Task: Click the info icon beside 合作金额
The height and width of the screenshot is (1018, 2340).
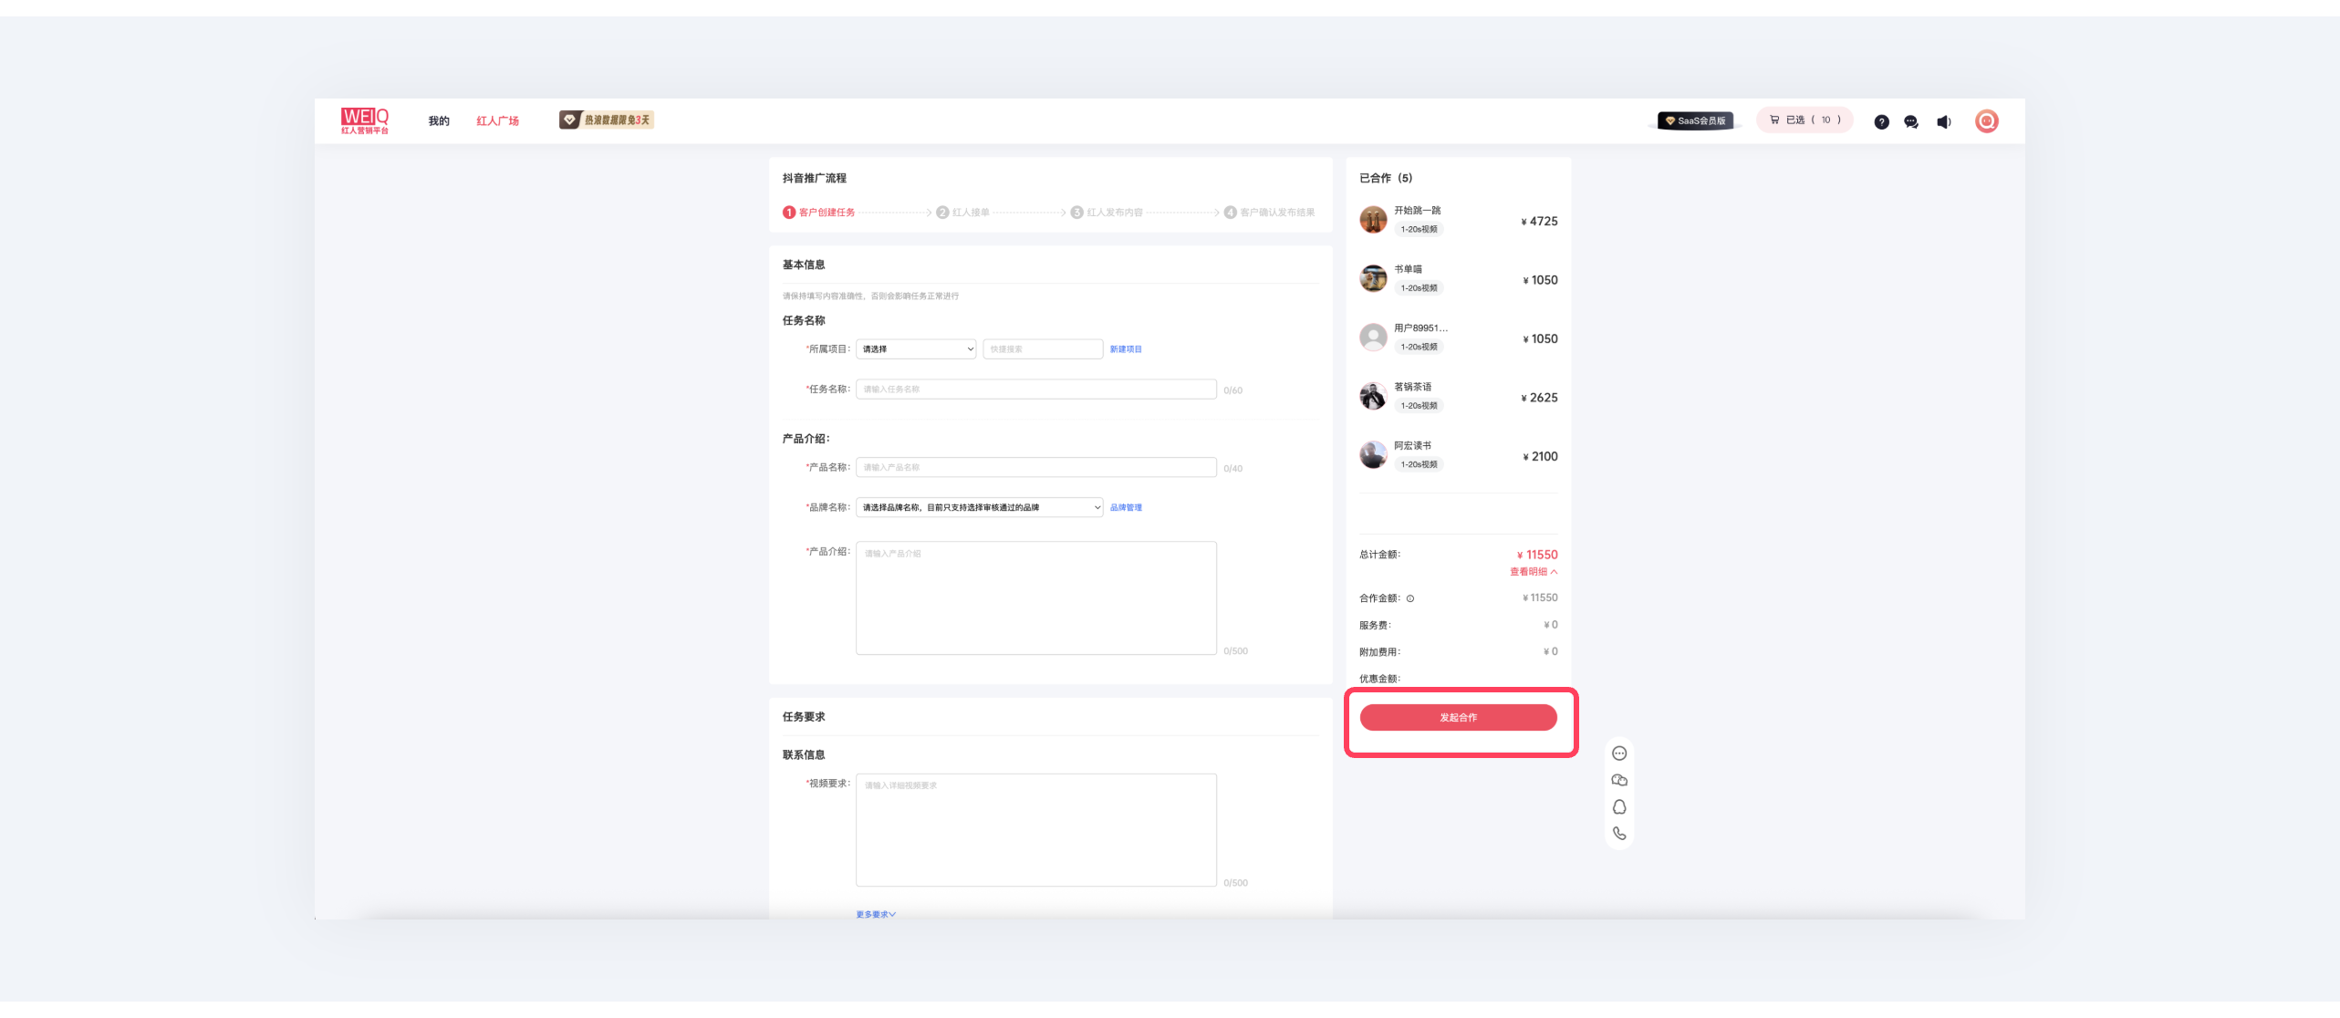Action: [1410, 598]
